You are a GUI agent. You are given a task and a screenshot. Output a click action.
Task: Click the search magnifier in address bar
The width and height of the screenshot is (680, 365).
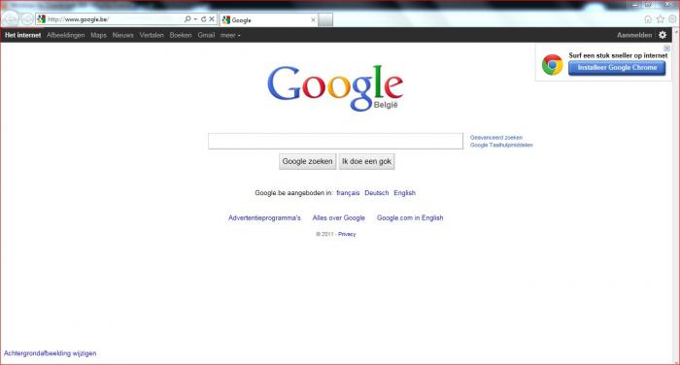(187, 19)
